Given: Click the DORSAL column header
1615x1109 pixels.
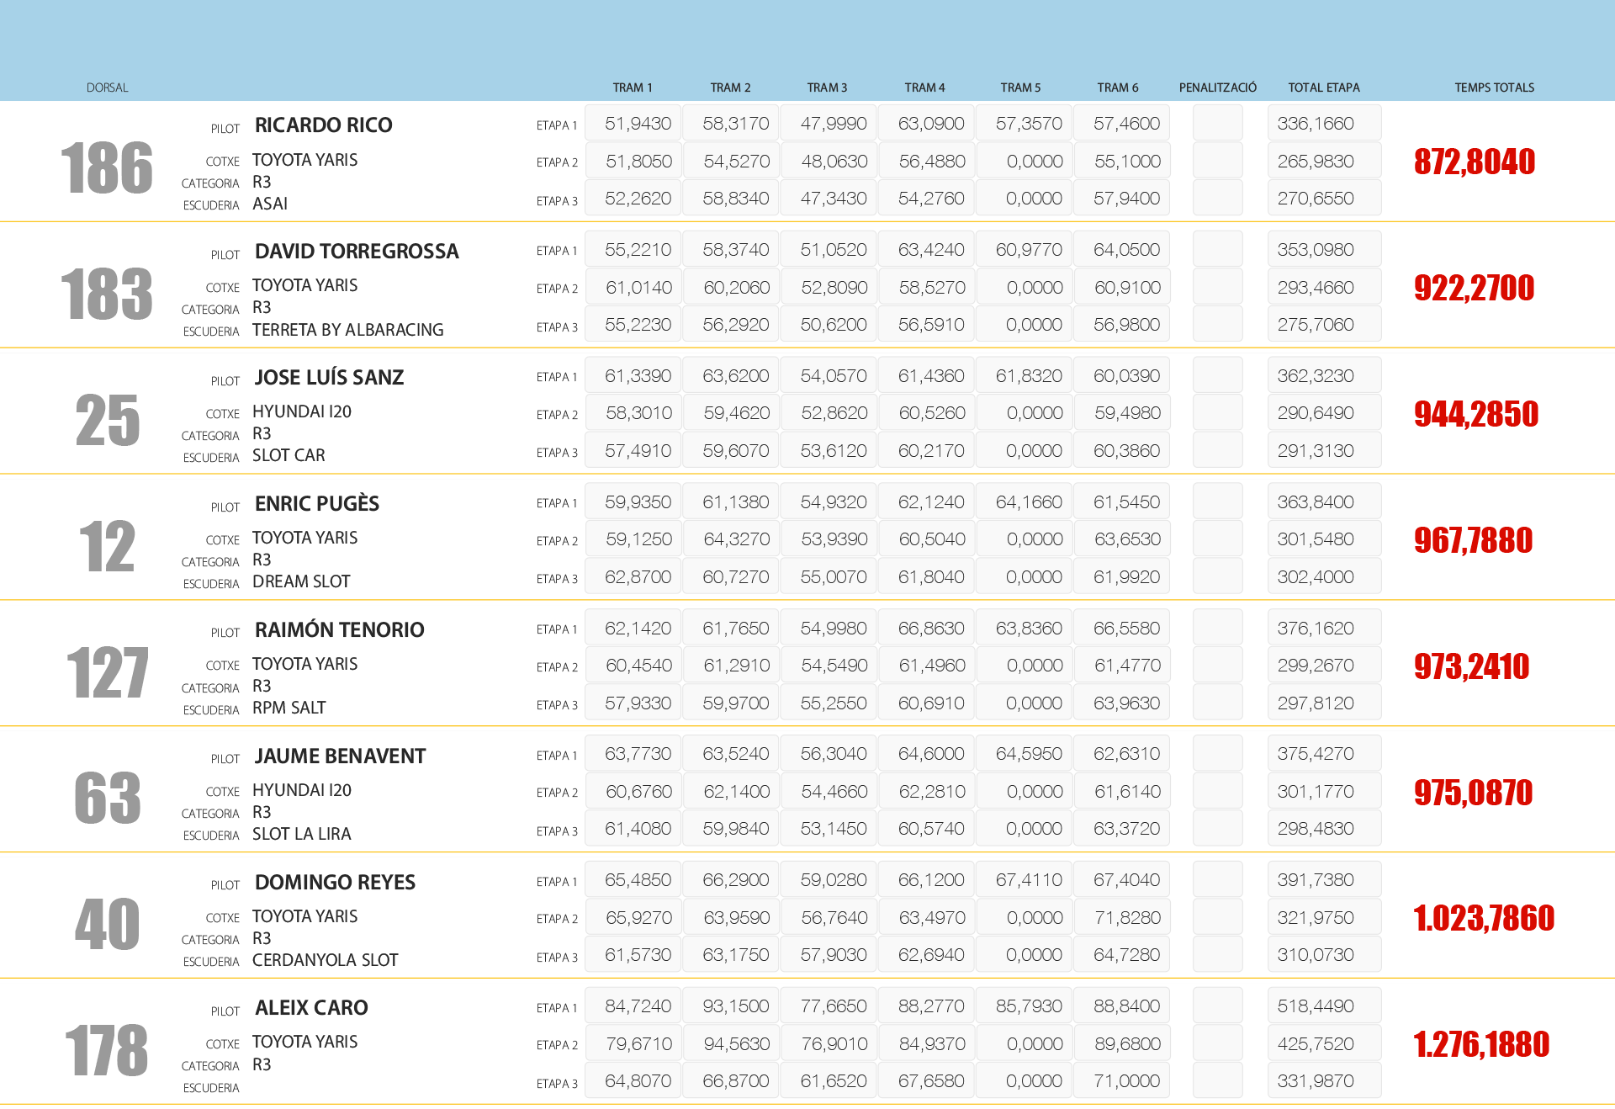Looking at the screenshot, I should click(107, 88).
